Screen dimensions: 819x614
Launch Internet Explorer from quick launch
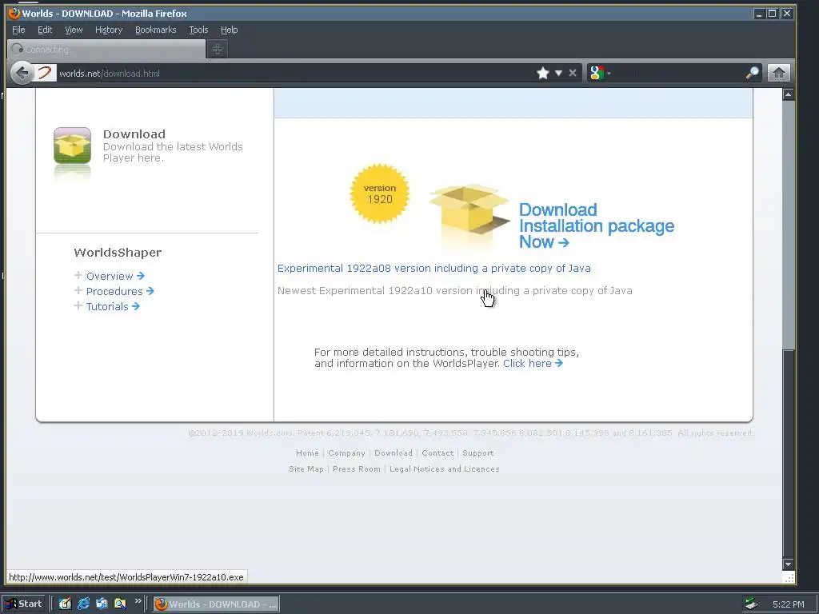point(83,604)
